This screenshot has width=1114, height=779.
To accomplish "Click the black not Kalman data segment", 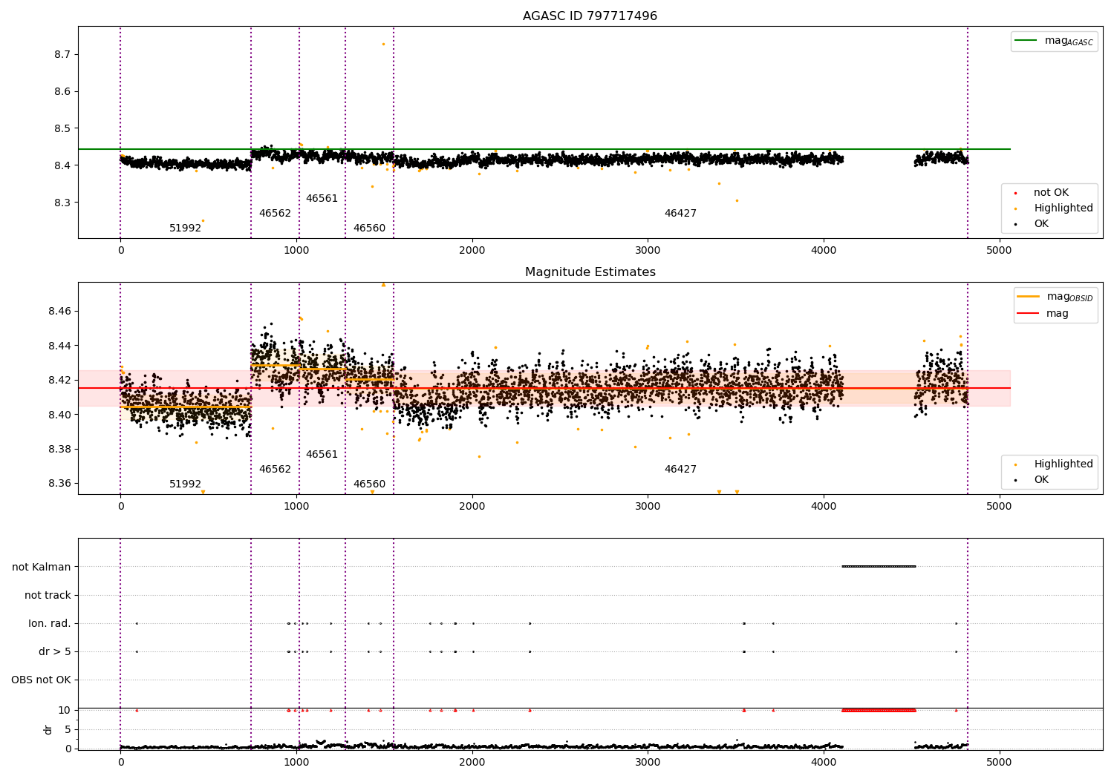I will pyautogui.click(x=879, y=567).
